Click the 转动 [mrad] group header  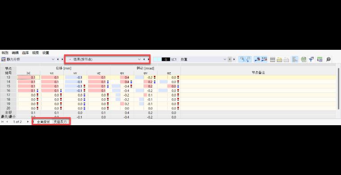(145, 68)
